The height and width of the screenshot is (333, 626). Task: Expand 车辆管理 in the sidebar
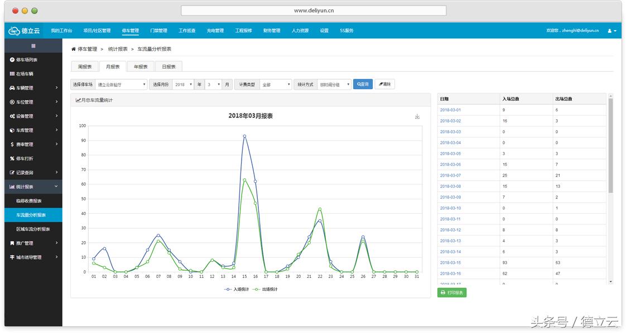[x=33, y=88]
